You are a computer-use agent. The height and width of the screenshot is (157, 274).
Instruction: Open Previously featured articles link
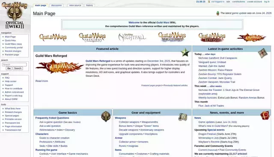coord(176,85)
